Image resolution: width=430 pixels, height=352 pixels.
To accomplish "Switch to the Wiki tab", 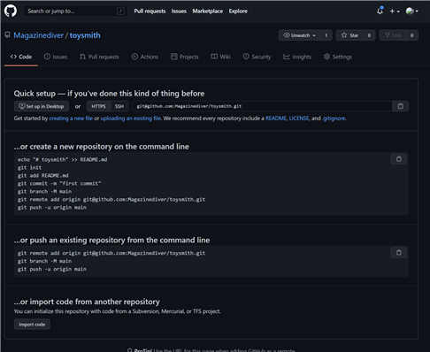I will tap(220, 57).
